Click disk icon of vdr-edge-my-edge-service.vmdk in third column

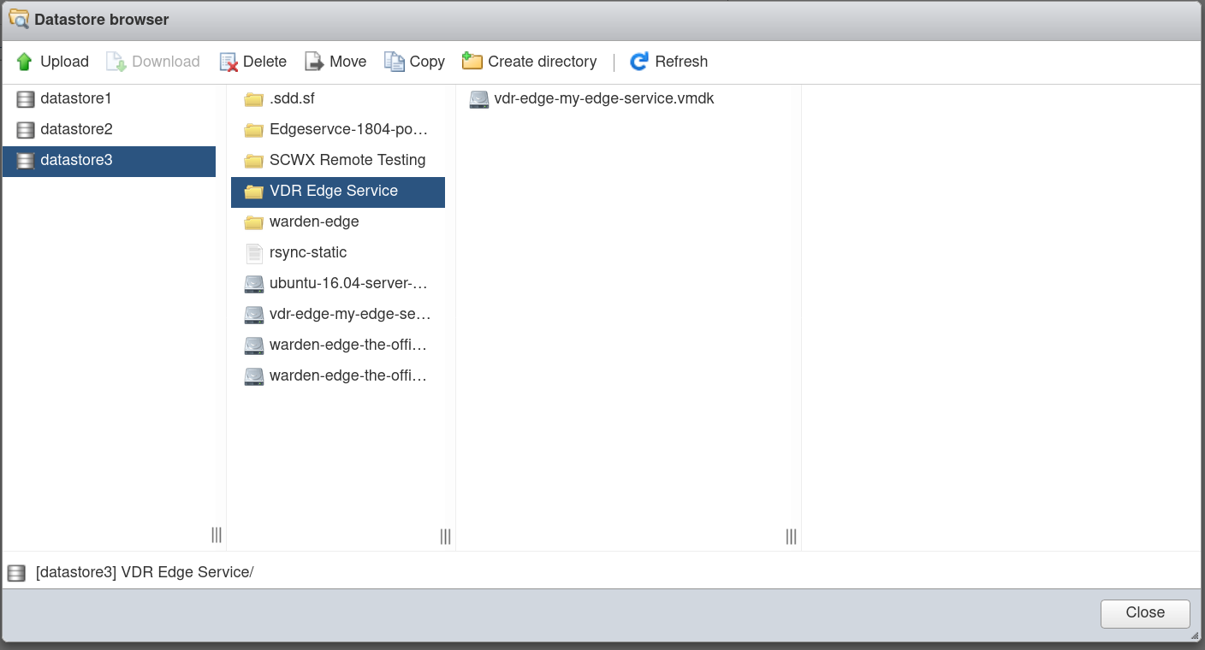coord(478,99)
